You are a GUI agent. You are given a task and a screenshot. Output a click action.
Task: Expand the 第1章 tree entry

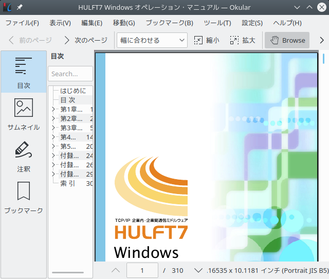[x=53, y=109]
